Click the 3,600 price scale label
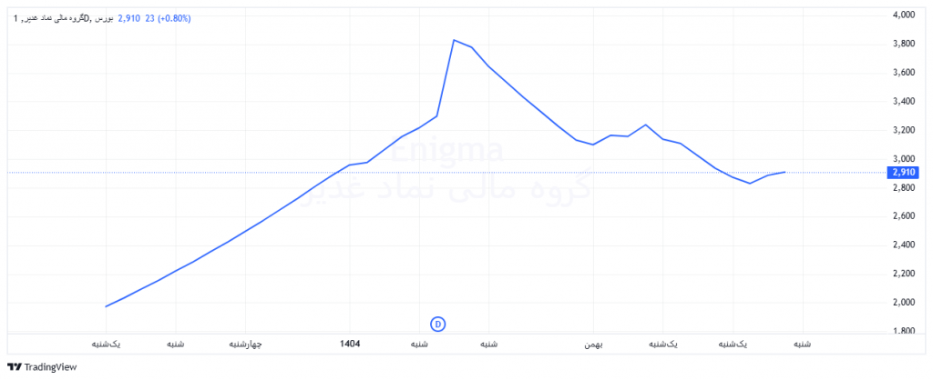 pyautogui.click(x=903, y=73)
